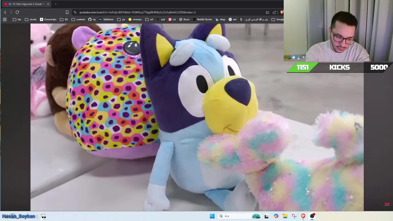393x221 pixels.
Task: Open the btc bookmark folder
Action: click(17, 19)
